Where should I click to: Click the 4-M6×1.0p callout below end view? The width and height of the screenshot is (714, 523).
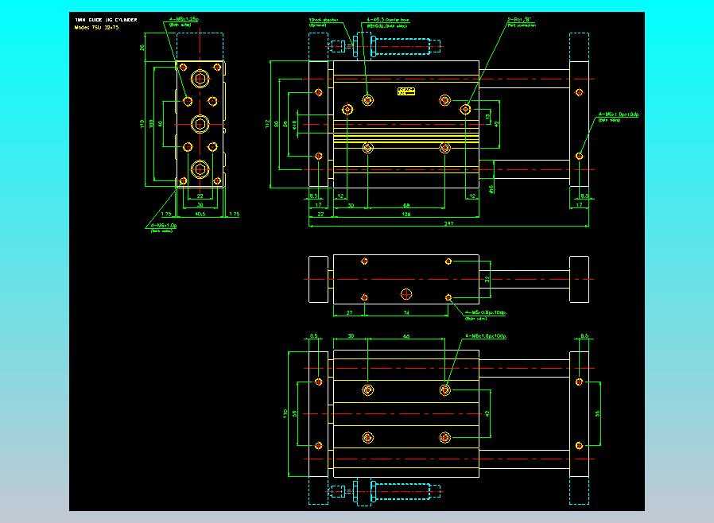(164, 227)
